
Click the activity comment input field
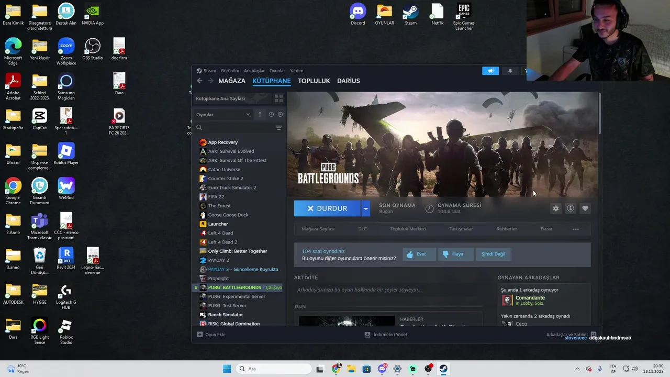388,290
